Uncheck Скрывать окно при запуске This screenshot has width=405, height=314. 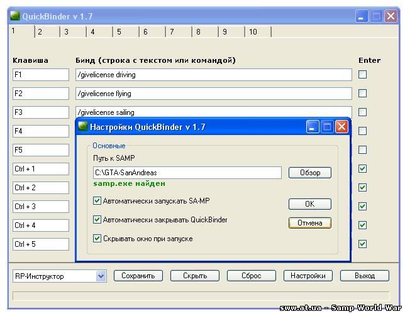point(97,239)
